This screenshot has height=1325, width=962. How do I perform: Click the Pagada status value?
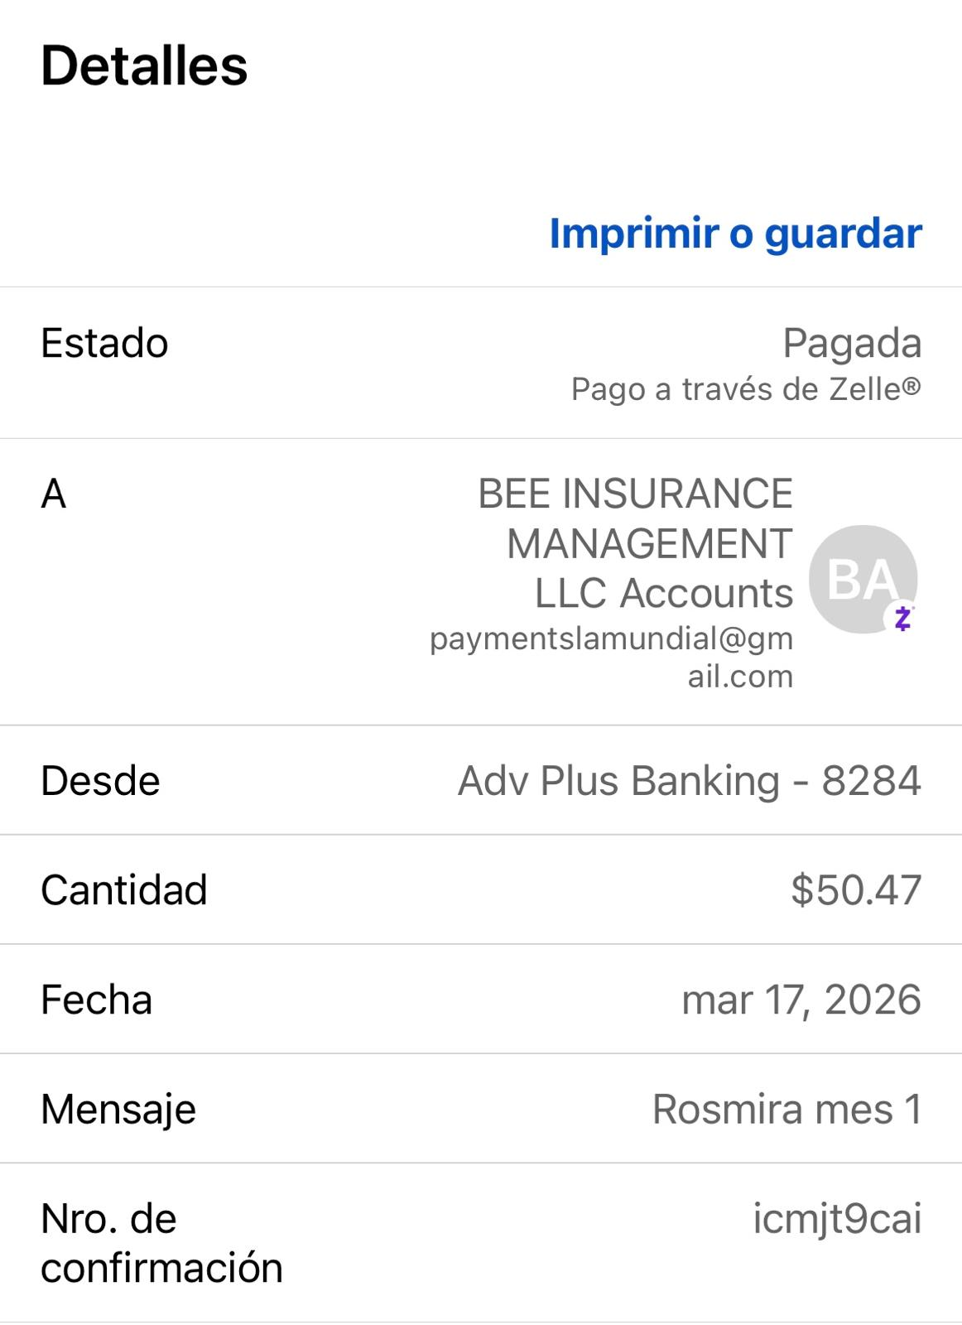(852, 343)
